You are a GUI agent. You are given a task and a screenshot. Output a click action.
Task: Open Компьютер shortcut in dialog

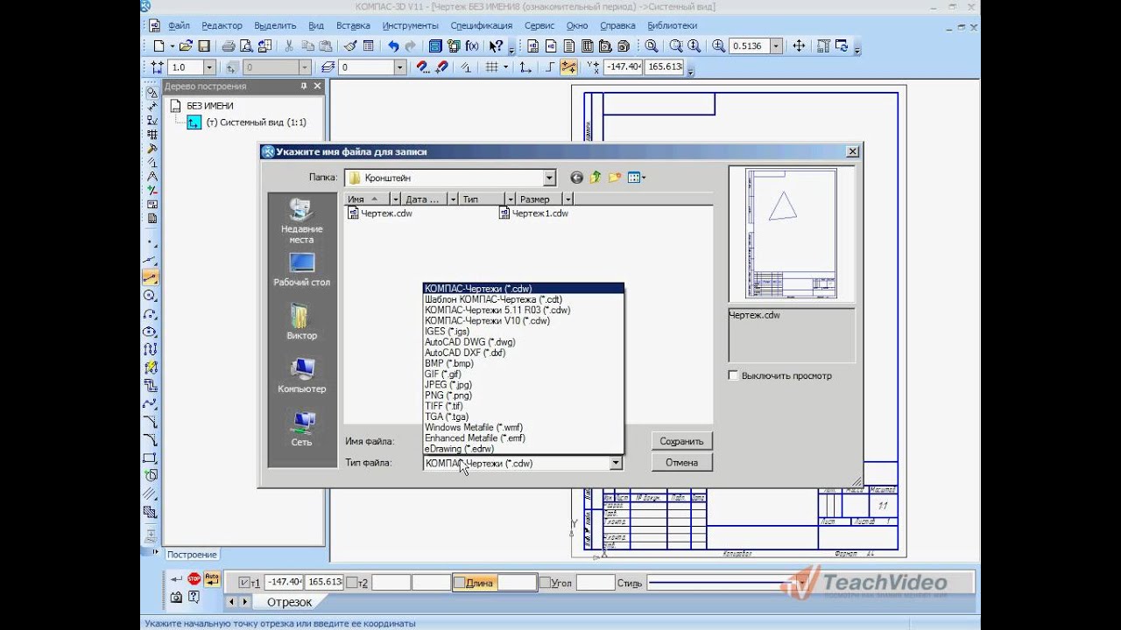click(x=301, y=375)
